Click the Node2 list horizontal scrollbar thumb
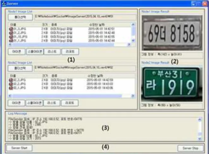Screen dimensions: 209x154 (x=67, y=96)
